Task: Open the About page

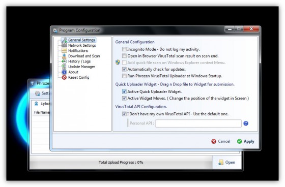Action: [x=73, y=72]
